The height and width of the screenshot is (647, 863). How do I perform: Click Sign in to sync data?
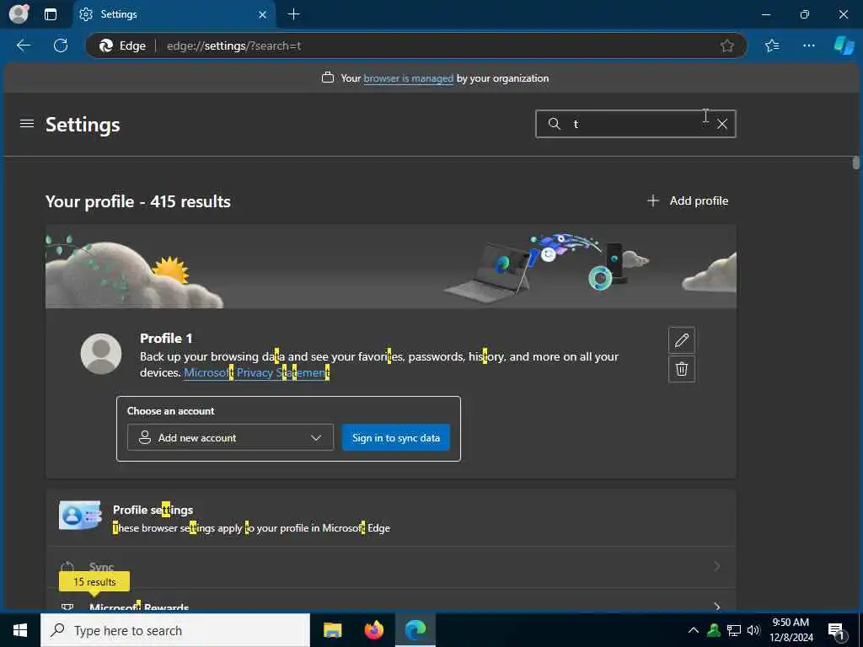click(396, 438)
